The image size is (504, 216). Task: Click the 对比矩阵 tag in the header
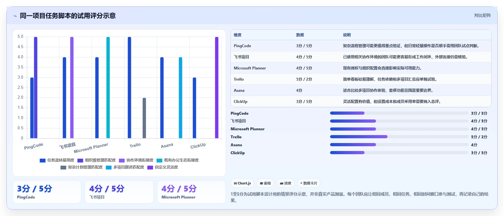point(482,15)
